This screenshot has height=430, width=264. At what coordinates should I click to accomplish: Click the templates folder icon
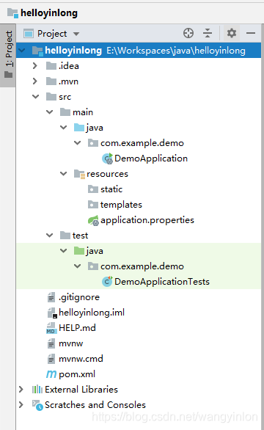pyautogui.click(x=93, y=204)
